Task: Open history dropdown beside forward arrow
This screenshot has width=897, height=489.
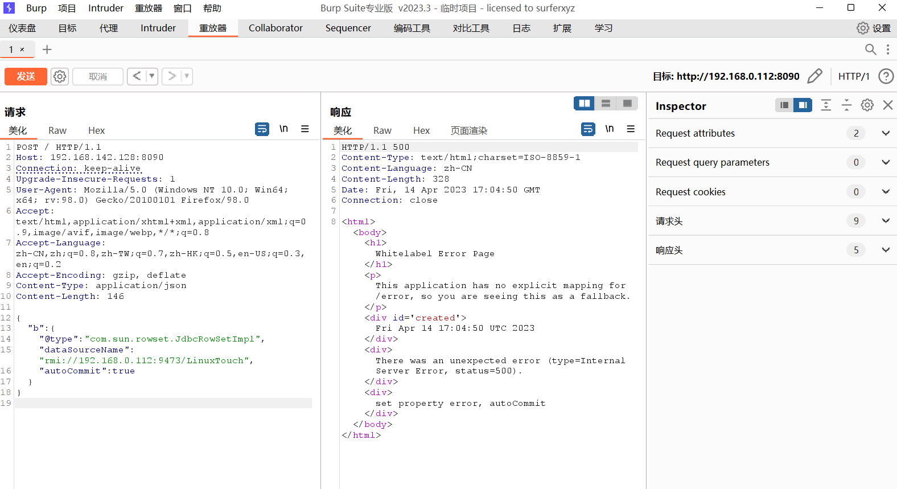Action: click(187, 76)
